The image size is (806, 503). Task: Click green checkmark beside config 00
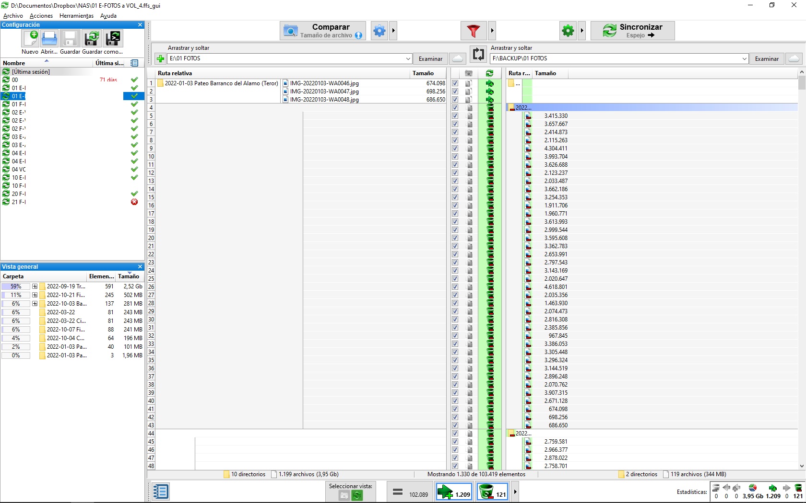click(134, 80)
